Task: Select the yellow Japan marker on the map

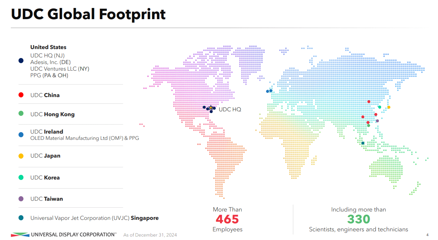Action: 389,107
